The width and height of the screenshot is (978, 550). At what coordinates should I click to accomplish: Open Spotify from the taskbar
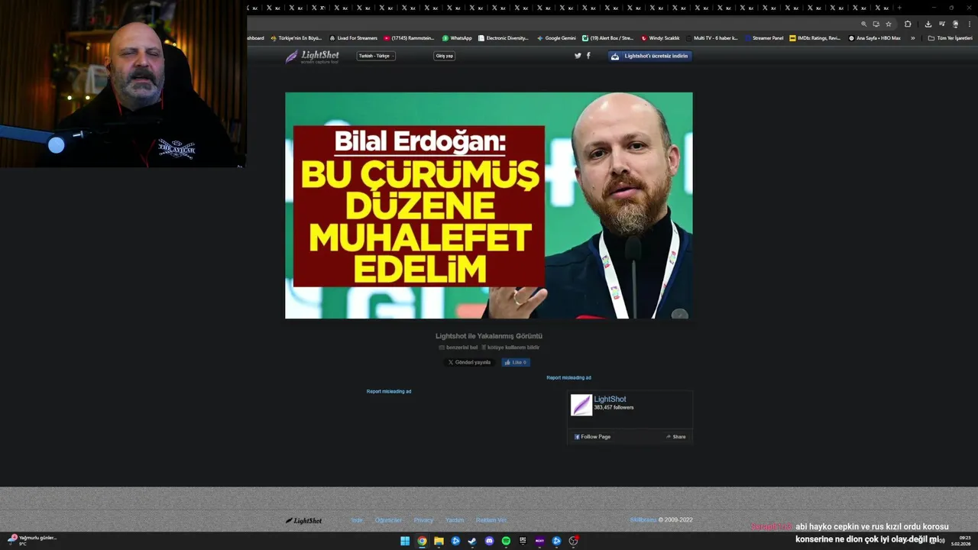coord(506,541)
